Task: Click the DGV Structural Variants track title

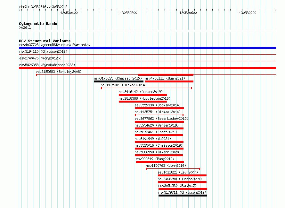Action: [45, 41]
